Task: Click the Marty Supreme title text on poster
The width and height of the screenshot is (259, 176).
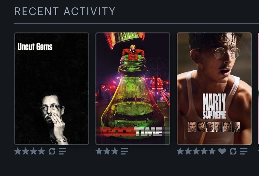Action: pyautogui.click(x=214, y=106)
